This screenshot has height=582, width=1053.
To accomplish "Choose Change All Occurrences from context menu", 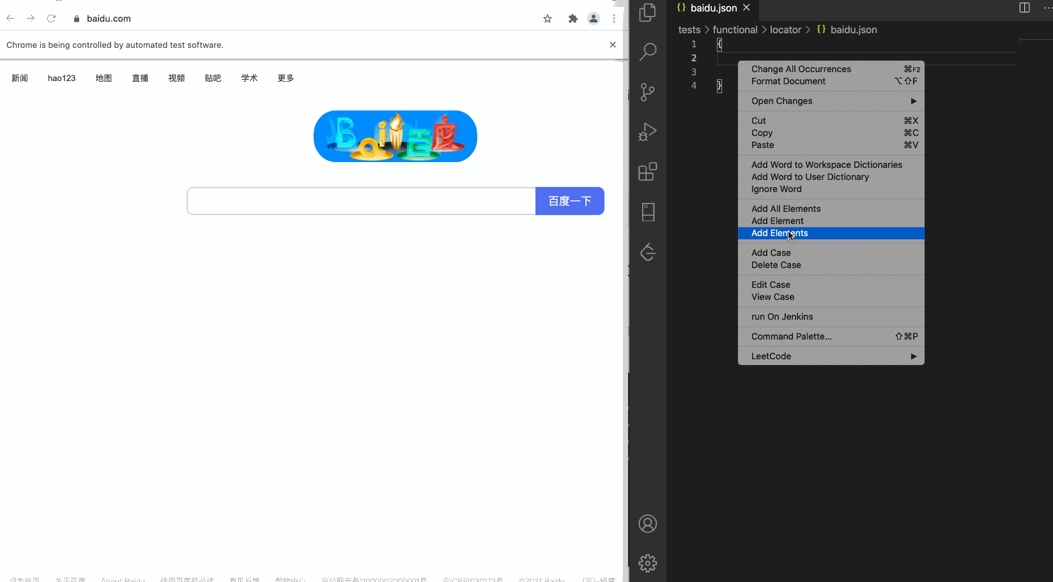I will 831,69.
